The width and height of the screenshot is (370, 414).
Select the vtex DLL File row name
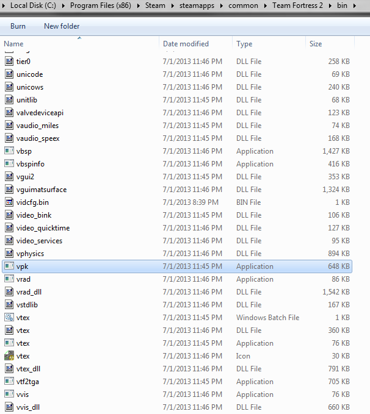pyautogui.click(x=23, y=330)
